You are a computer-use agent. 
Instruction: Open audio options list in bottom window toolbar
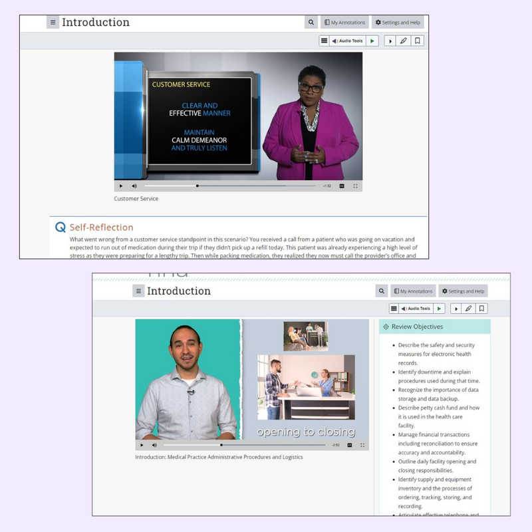[x=394, y=309]
